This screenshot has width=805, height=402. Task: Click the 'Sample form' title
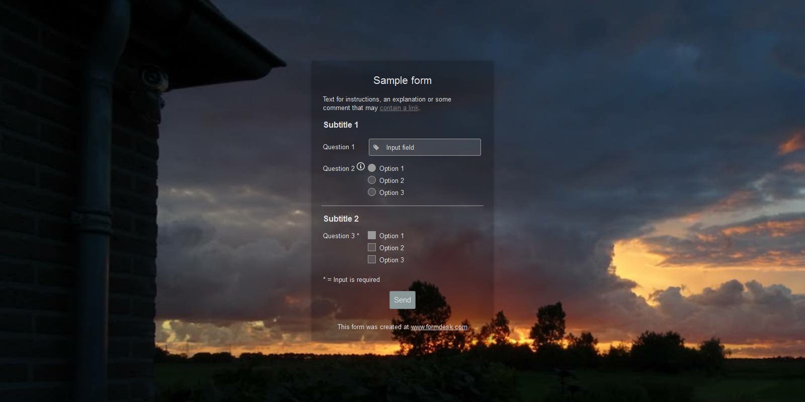click(403, 80)
